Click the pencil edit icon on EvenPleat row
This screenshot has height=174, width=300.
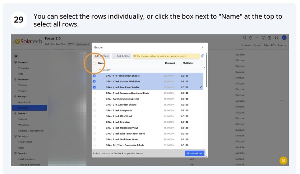coord(201,87)
